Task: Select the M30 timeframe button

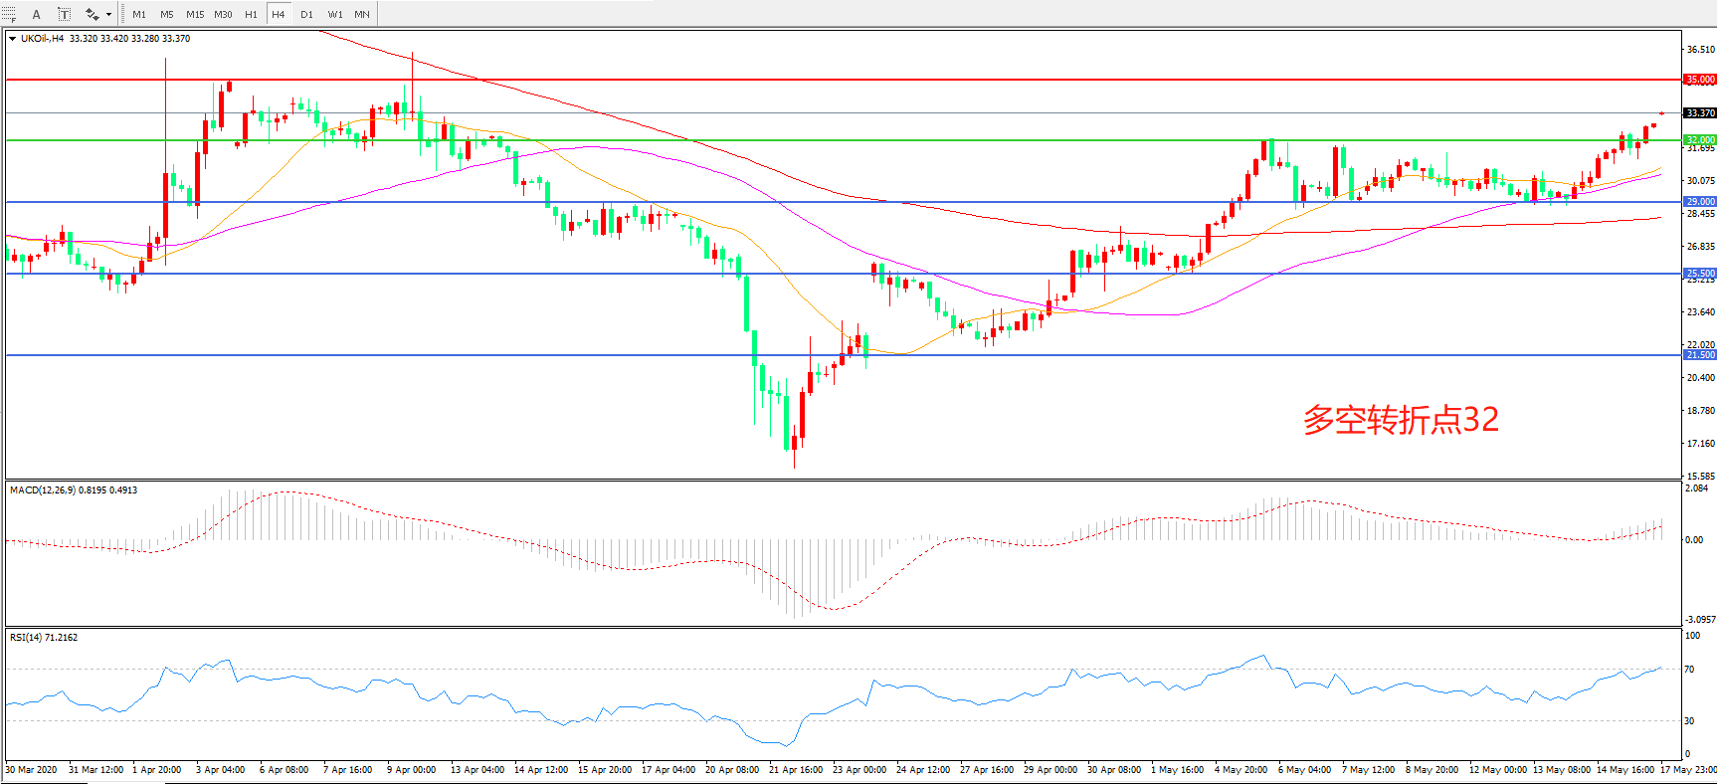Action: pos(223,14)
